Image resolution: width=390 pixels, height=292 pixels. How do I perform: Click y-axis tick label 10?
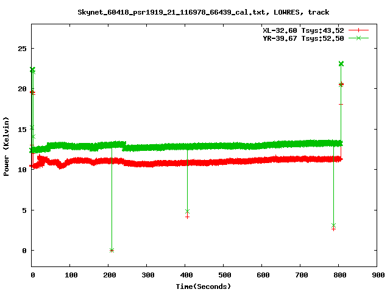click(x=22, y=170)
